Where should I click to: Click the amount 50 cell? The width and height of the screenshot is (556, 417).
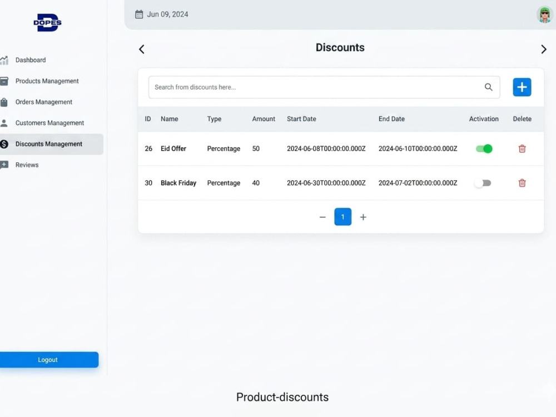(256, 149)
